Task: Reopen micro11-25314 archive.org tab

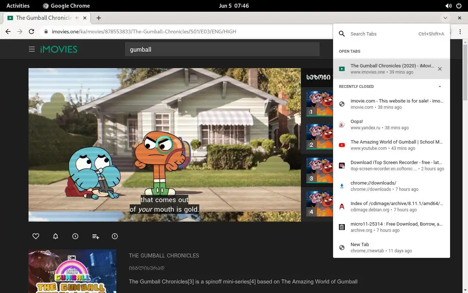Action: coord(391,227)
